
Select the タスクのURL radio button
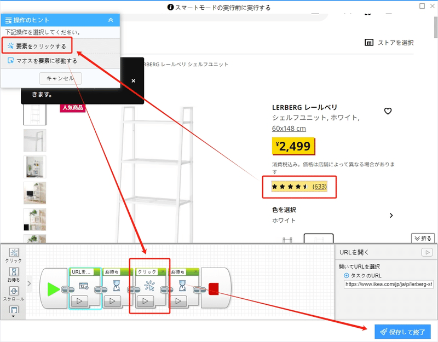[347, 276]
